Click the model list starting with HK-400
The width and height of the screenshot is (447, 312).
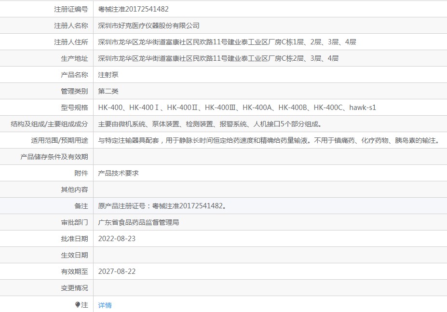(237, 108)
